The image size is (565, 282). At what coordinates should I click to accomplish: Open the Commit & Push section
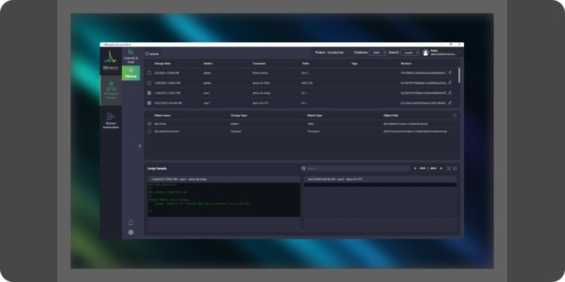pos(131,56)
